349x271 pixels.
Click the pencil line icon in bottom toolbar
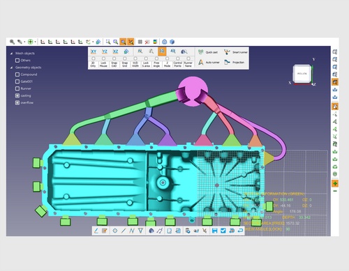(x=96, y=231)
